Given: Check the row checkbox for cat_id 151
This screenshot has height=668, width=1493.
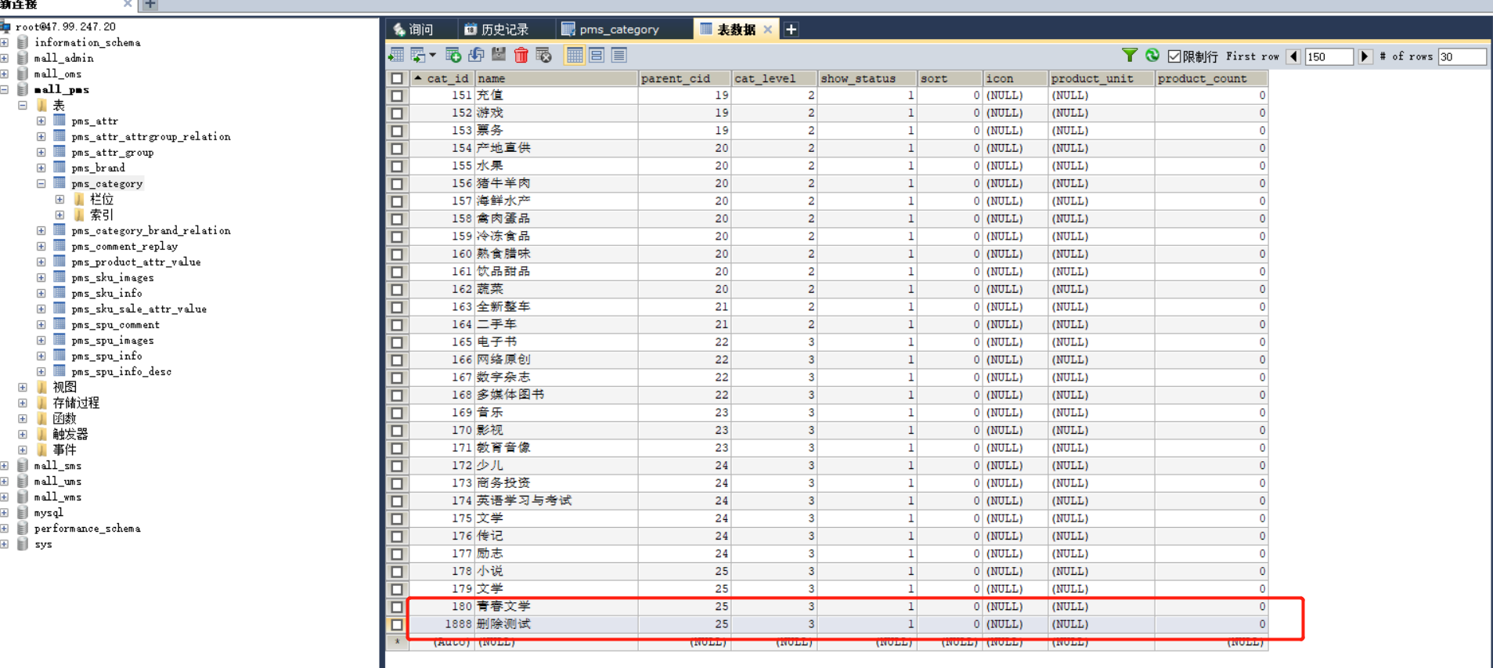Looking at the screenshot, I should click(x=397, y=96).
